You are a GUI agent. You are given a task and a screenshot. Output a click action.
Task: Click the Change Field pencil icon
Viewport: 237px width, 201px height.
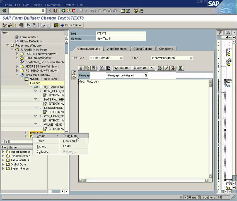pos(166,68)
